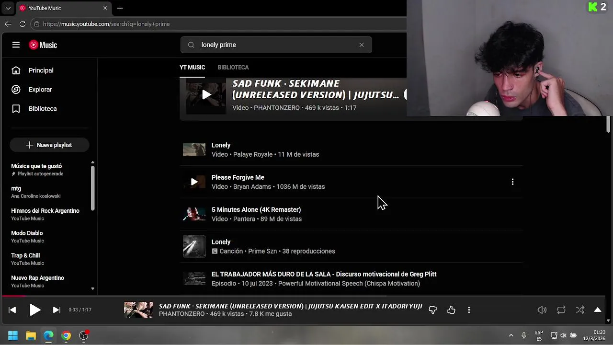This screenshot has height=345, width=613.
Task: Click the Pantera artist link
Action: [x=244, y=219]
